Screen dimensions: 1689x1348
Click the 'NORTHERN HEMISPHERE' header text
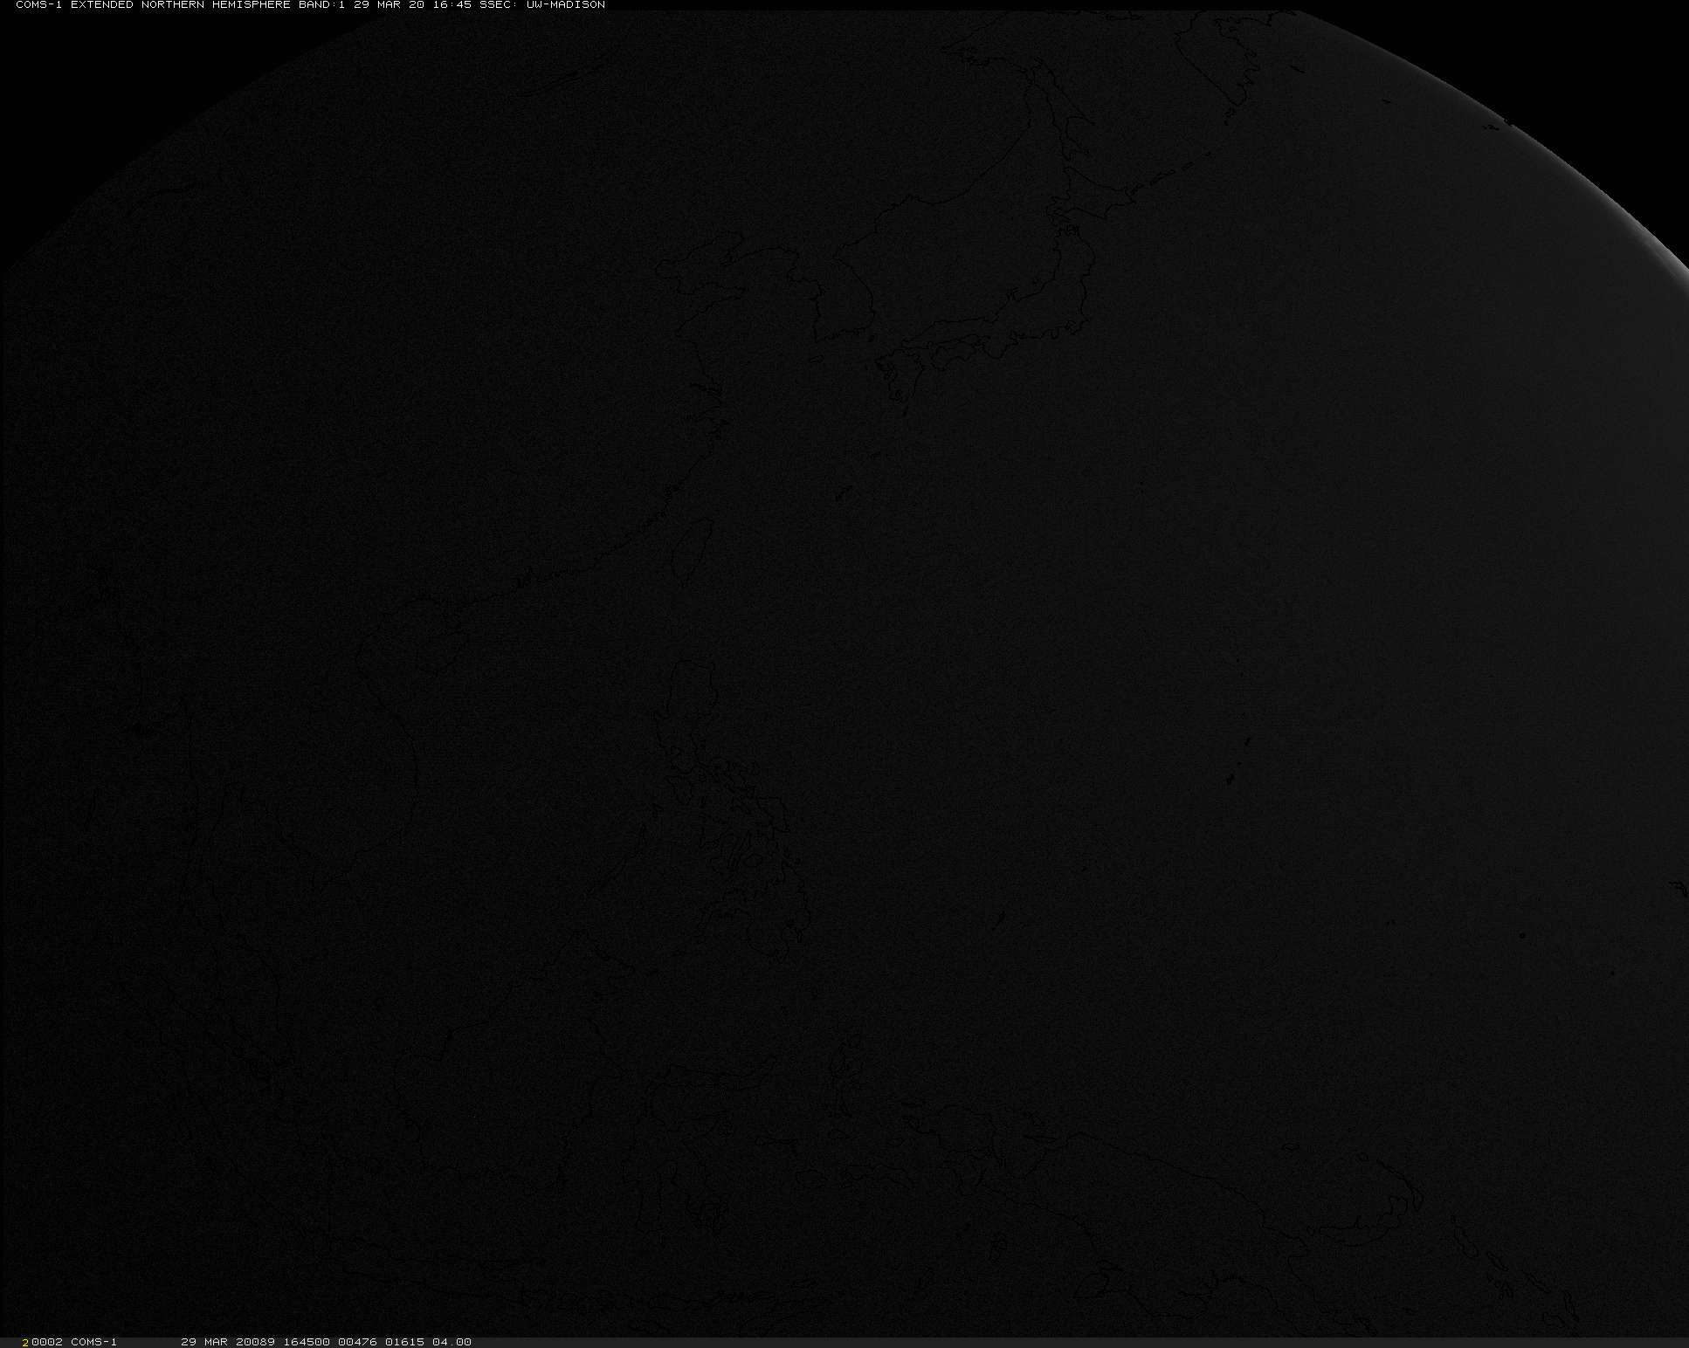point(216,5)
